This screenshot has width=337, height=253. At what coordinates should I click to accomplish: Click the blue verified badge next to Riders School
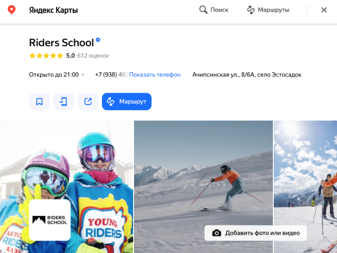click(x=98, y=41)
